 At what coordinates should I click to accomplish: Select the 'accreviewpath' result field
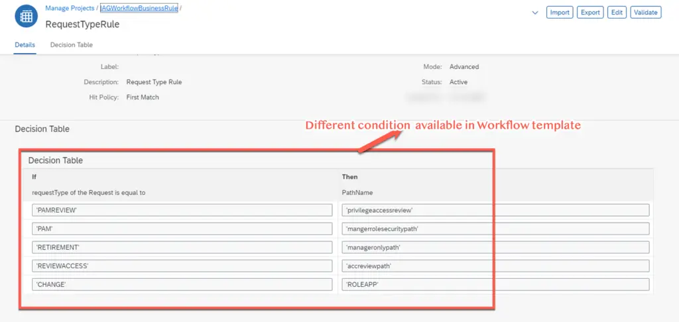pos(496,266)
